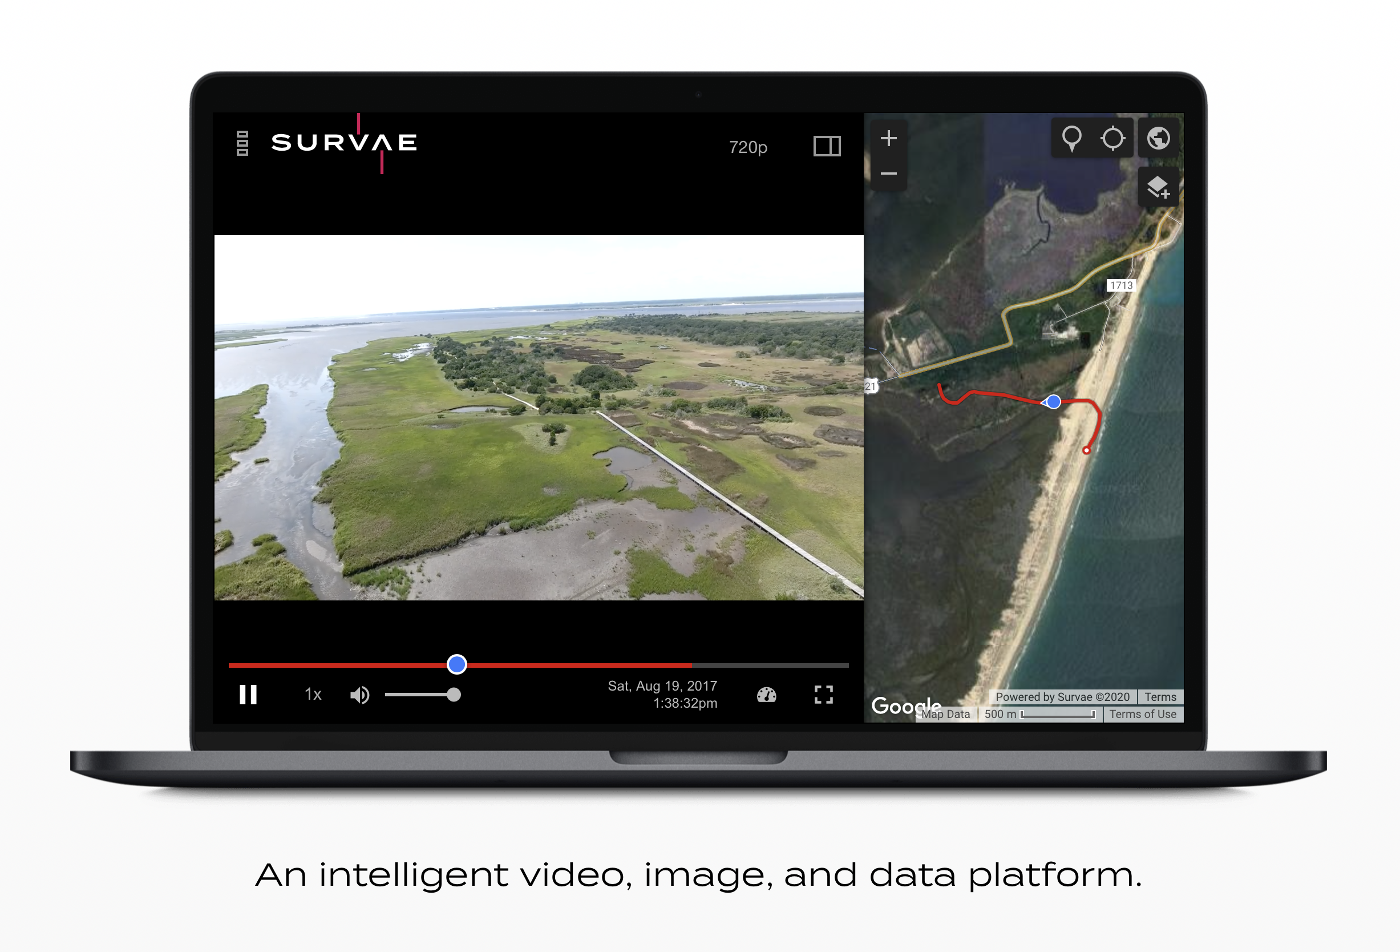Click the blue drone position marker
The height and width of the screenshot is (952, 1400).
click(x=1053, y=401)
